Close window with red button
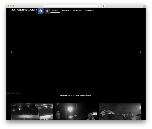 point(9,6)
